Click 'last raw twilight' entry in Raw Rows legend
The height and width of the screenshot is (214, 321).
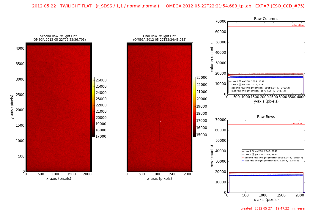tap(271, 161)
